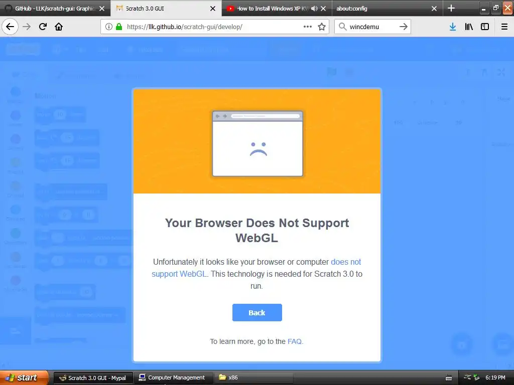514x385 pixels.
Task: Open the 'does not support WebGL' link
Action: coord(256,268)
